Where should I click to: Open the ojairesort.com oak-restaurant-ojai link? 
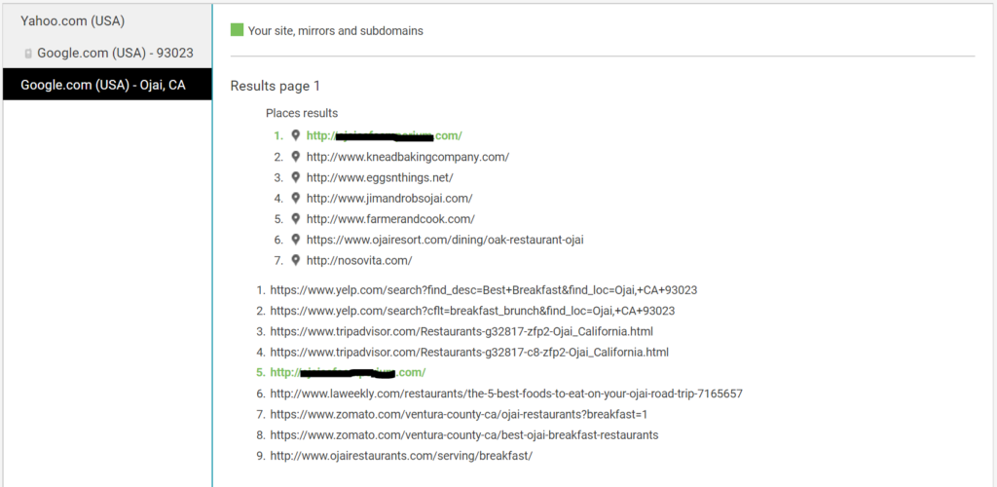(445, 240)
